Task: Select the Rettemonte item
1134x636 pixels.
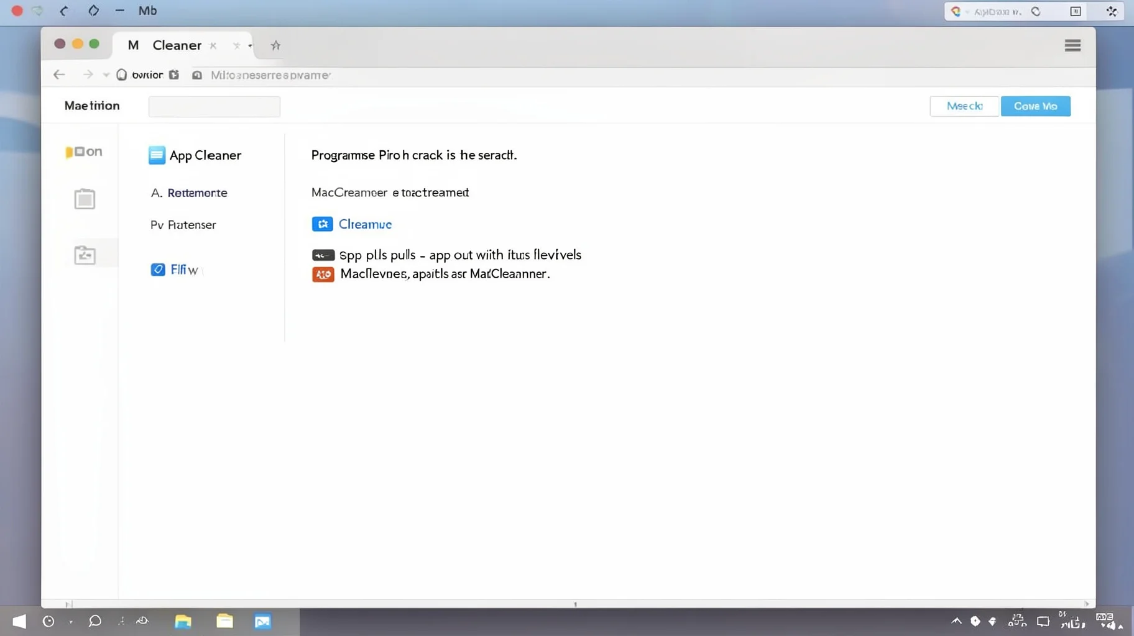Action: (x=189, y=193)
